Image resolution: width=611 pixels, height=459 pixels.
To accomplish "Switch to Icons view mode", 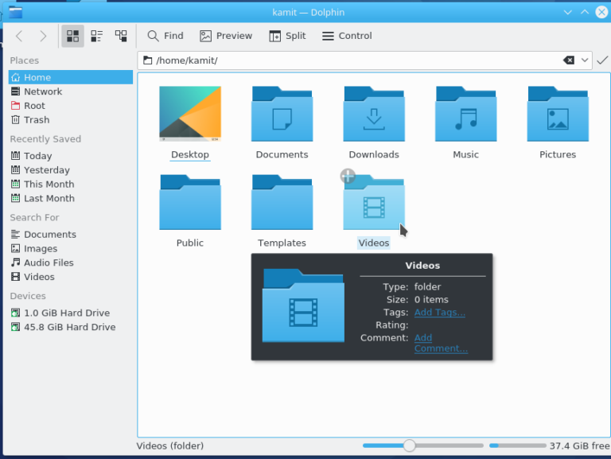I will point(73,36).
